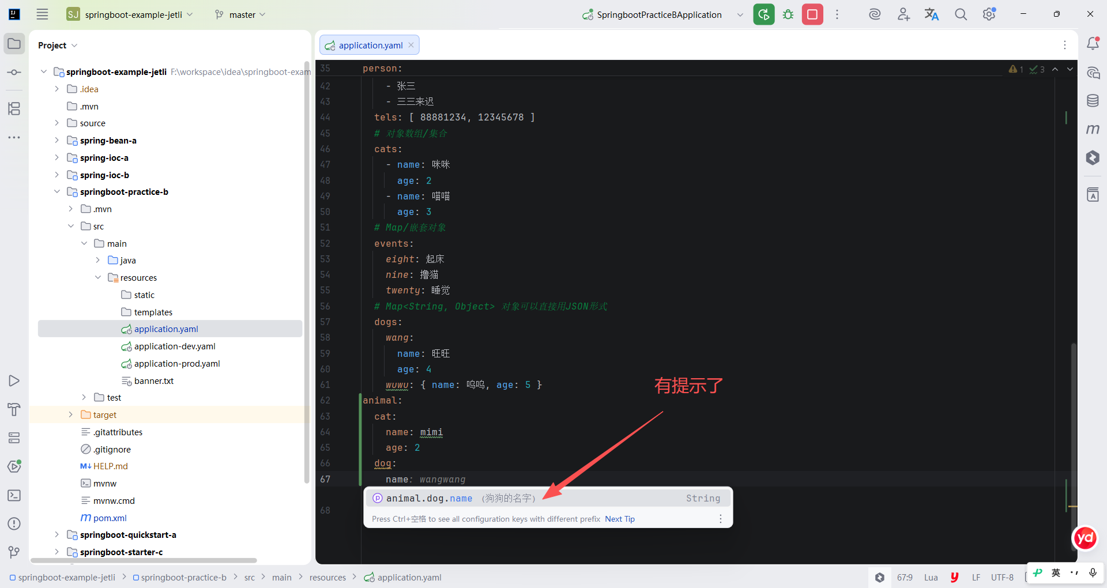The image size is (1107, 588).
Task: Open Search Everywhere magnifier
Action: (961, 14)
